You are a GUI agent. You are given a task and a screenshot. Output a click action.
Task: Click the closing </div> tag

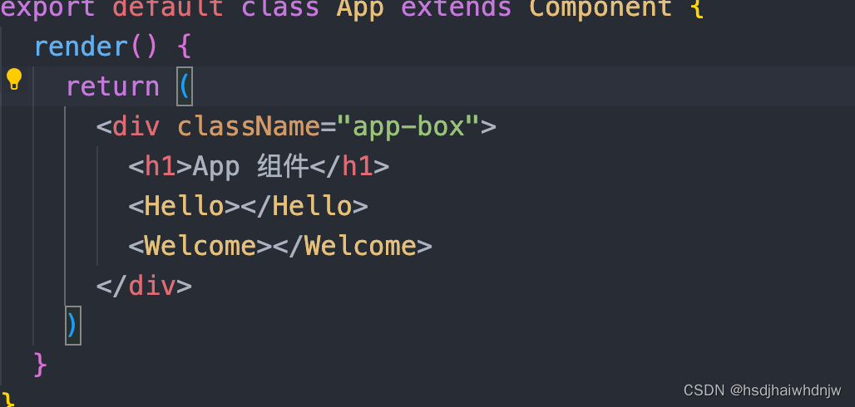click(x=144, y=286)
